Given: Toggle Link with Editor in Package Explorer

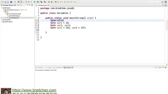Looking at the screenshot, I should tap(21, 5).
